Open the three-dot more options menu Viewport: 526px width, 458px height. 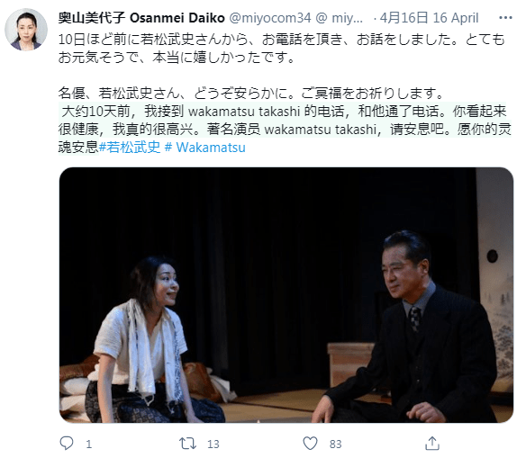505,17
